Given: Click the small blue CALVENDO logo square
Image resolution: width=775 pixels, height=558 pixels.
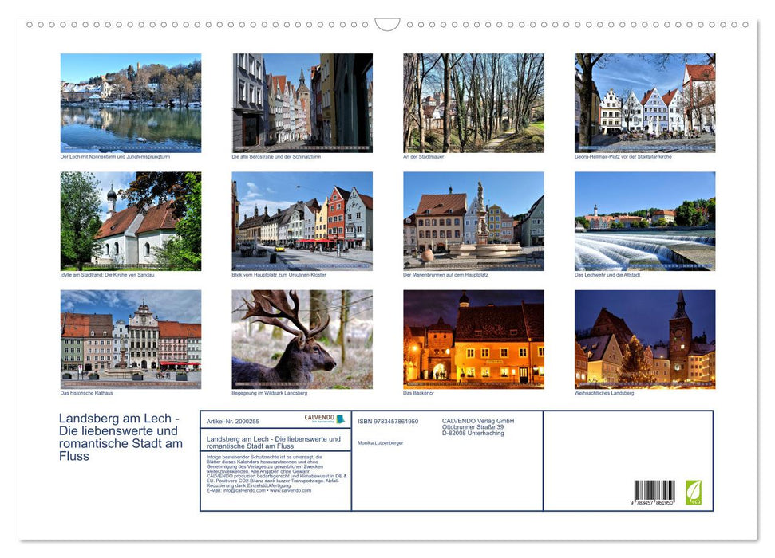Looking at the screenshot, I should [x=341, y=419].
